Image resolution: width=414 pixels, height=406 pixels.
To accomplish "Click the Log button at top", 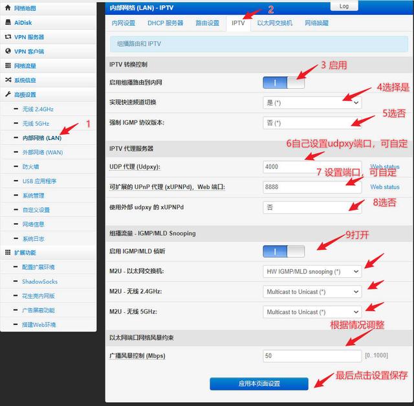I will 343,6.
